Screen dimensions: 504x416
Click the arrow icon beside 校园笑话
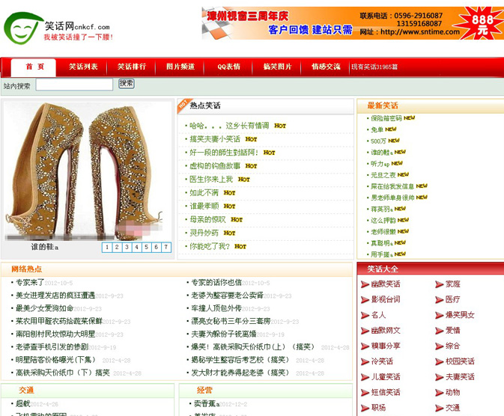click(439, 361)
